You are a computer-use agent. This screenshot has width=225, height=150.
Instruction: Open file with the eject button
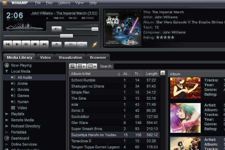point(56,44)
